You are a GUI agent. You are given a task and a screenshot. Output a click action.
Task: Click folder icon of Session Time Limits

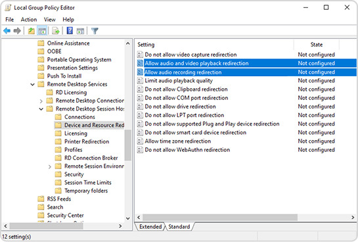[58, 183]
